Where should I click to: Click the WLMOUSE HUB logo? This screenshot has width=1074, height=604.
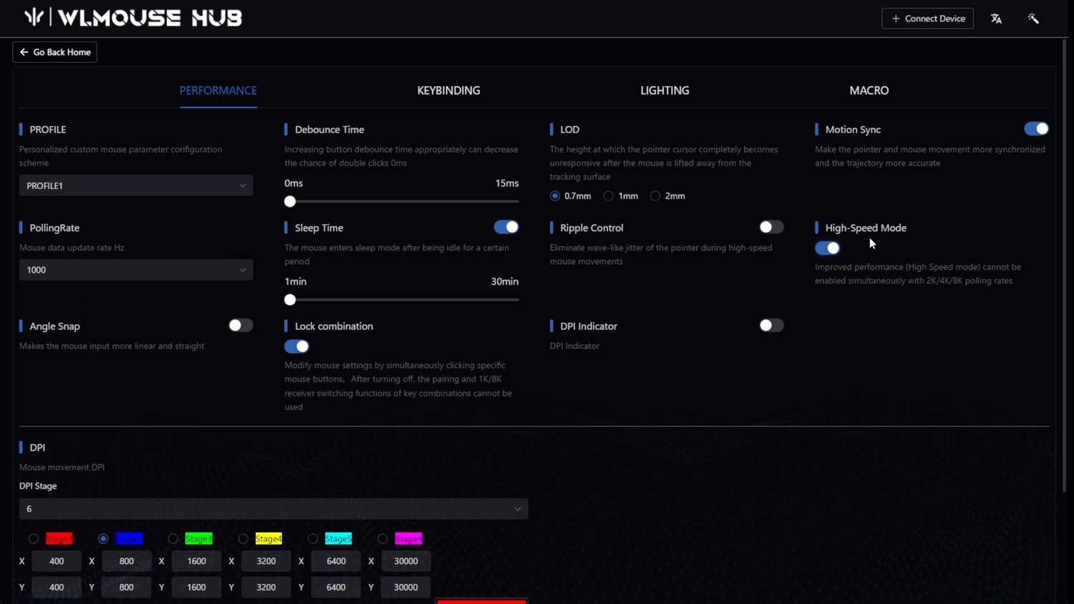132,18
